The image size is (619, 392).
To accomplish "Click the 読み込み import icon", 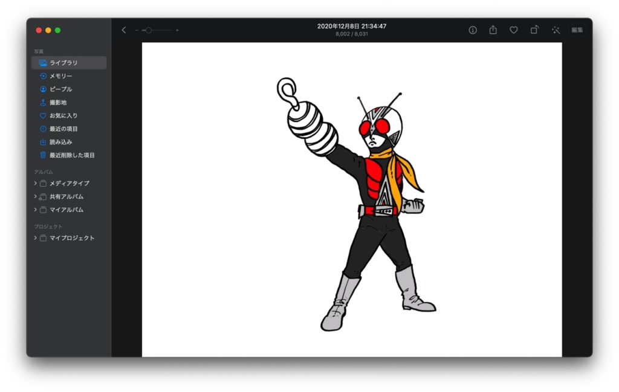I will 43,142.
